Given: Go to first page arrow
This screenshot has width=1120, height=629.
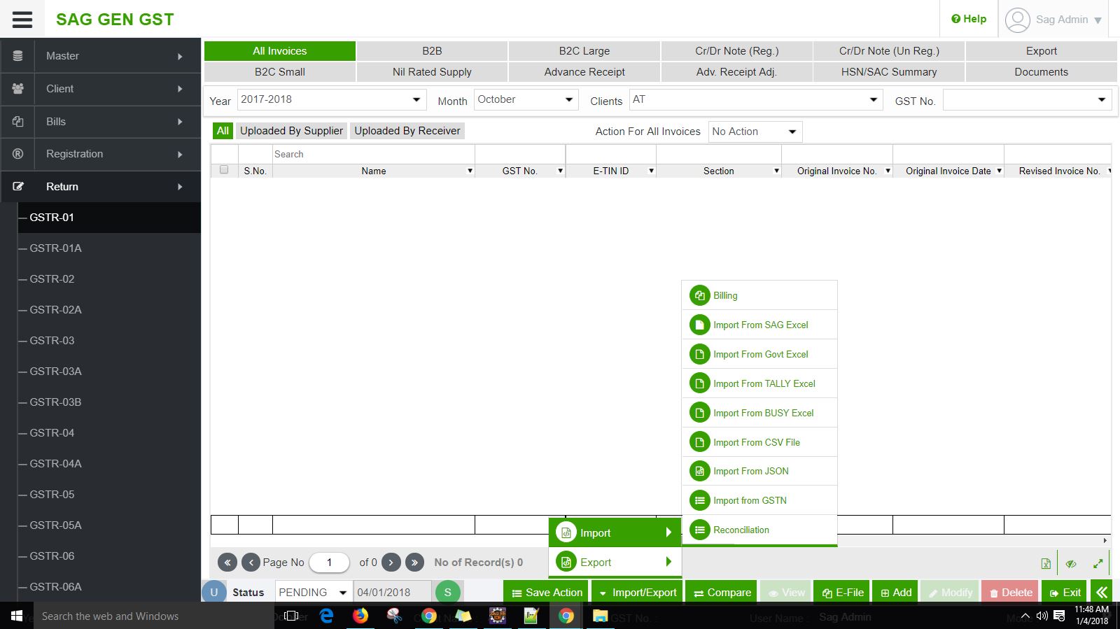Looking at the screenshot, I should pos(227,562).
